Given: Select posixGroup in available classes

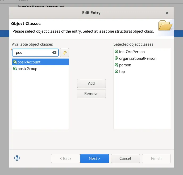Looking at the screenshot, I should point(27,69).
